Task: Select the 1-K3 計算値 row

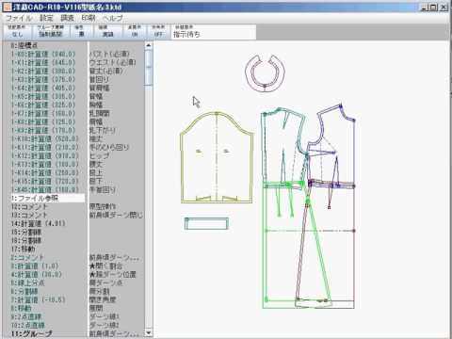Action: pyautogui.click(x=43, y=80)
